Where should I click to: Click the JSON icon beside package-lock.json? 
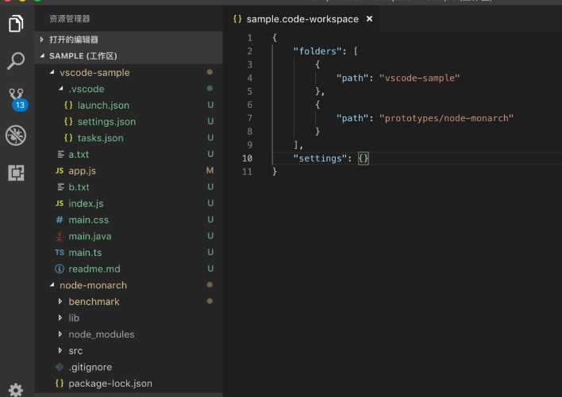point(60,383)
